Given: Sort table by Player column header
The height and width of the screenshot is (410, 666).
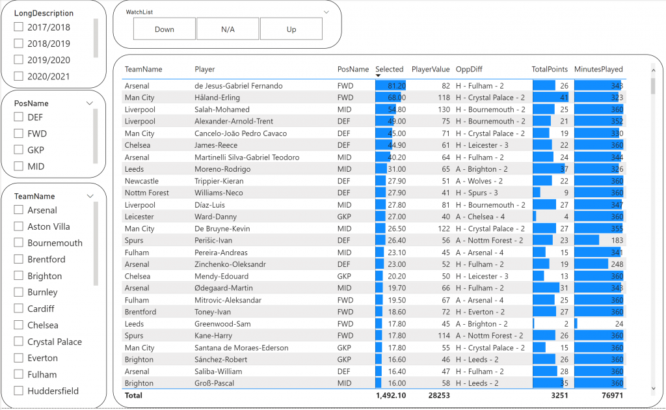Looking at the screenshot, I should point(205,69).
